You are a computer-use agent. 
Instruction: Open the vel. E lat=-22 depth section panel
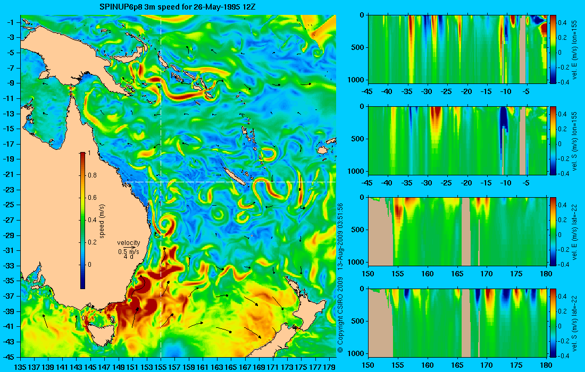[x=457, y=232]
